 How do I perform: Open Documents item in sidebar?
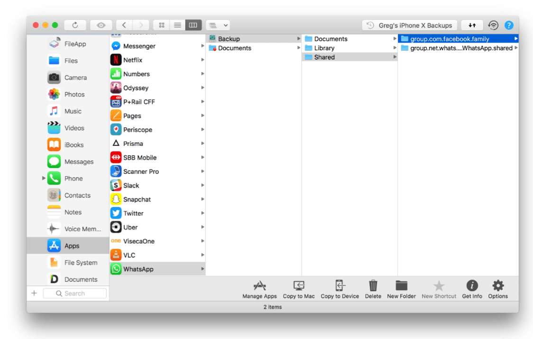pyautogui.click(x=68, y=279)
